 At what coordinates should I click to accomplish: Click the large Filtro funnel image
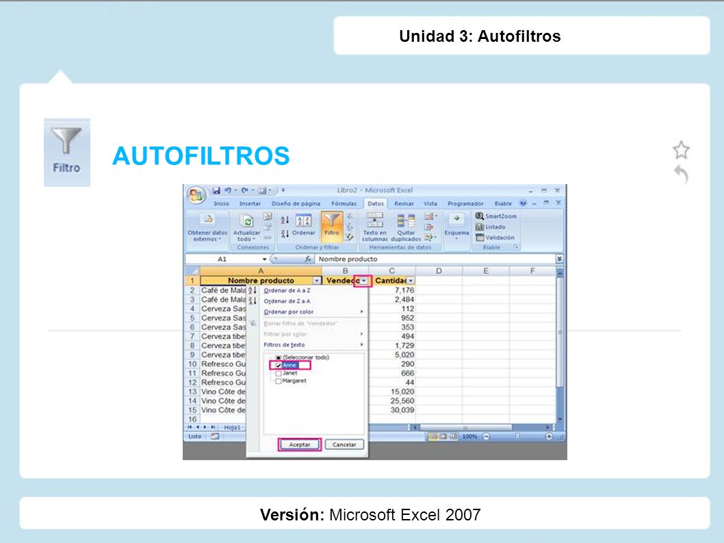(x=67, y=153)
